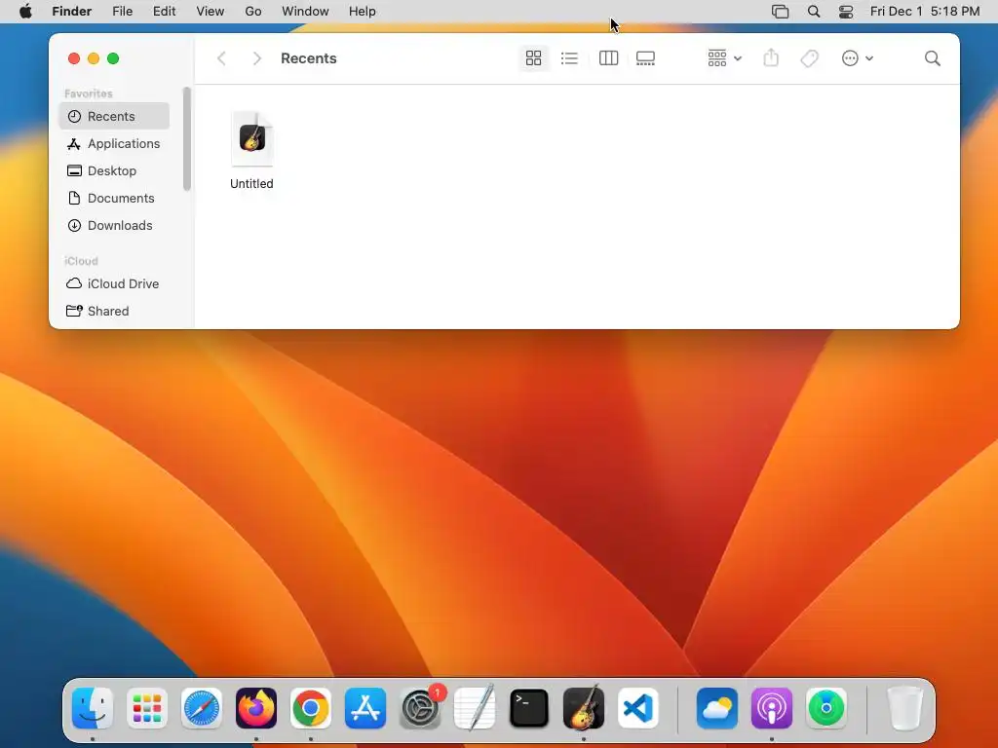Viewport: 998px width, 748px height.
Task: Open the Window menu
Action: (x=305, y=12)
